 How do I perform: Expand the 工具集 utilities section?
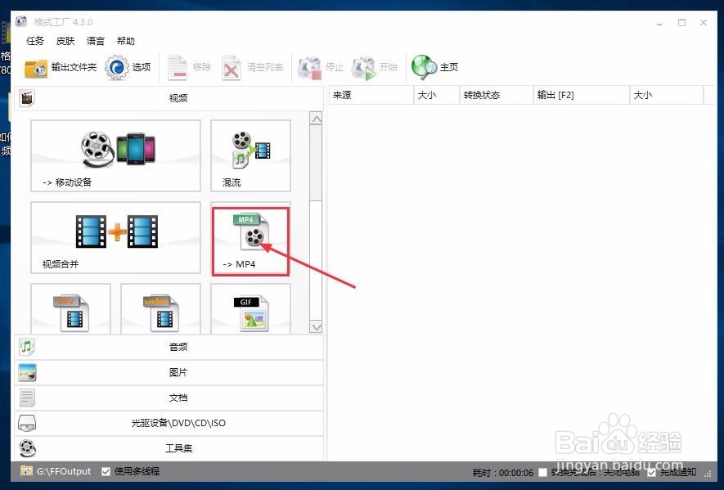click(169, 448)
